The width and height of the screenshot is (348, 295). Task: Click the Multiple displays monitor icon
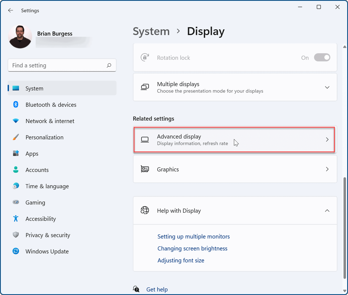coord(145,87)
